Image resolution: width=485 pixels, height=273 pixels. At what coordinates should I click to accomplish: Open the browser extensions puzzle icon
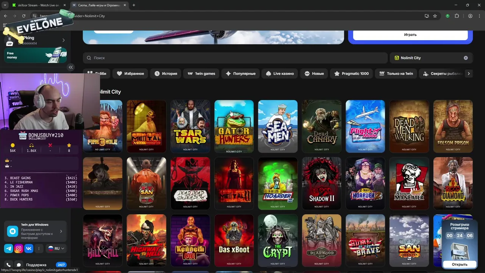point(457,16)
